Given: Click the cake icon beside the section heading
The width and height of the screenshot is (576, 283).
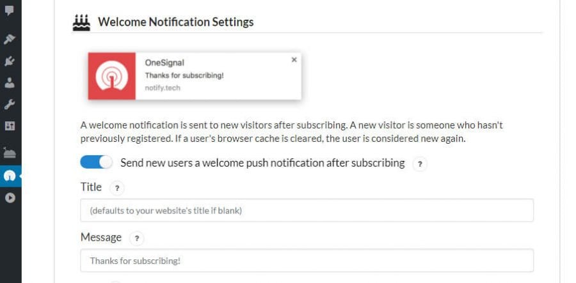Looking at the screenshot, I should point(81,22).
